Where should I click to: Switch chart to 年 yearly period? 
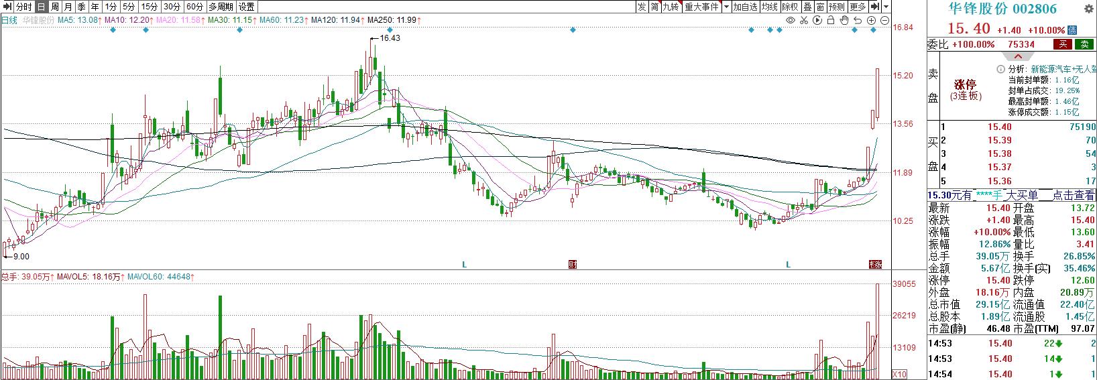95,7
